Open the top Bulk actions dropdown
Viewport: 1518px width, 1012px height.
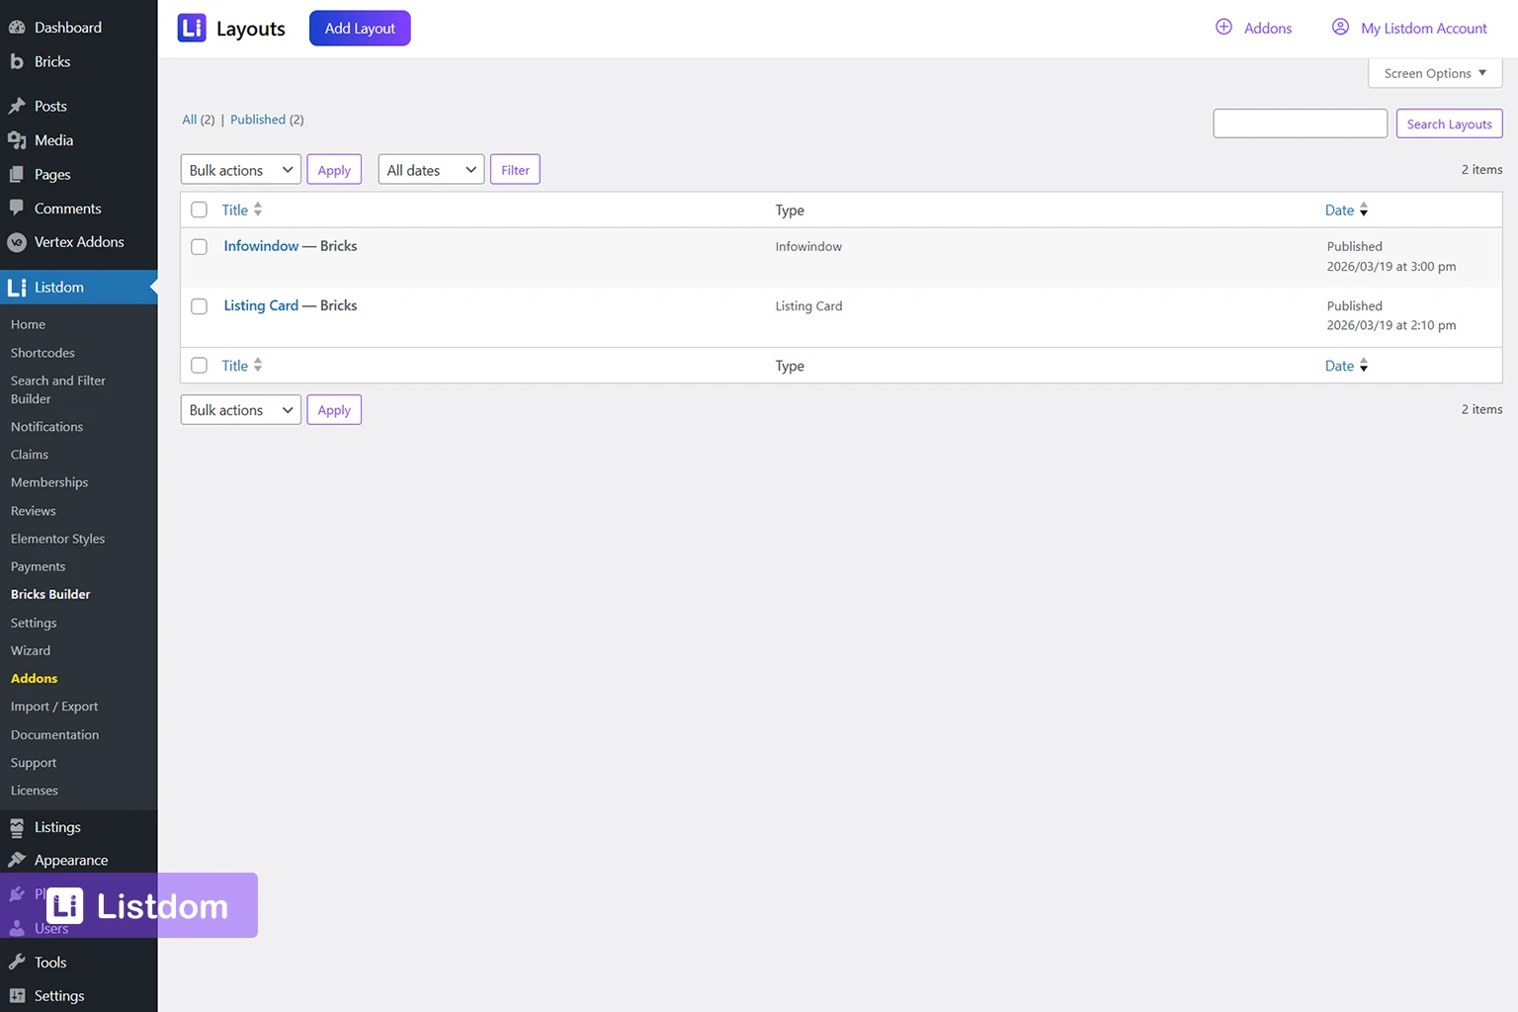(240, 170)
